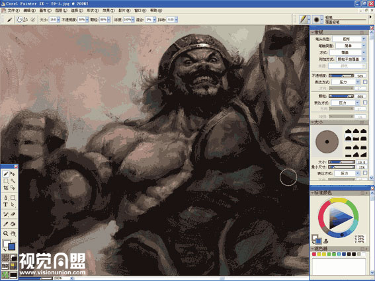Select the Crop tool
This screenshot has height=281, width=375.
coord(5,188)
